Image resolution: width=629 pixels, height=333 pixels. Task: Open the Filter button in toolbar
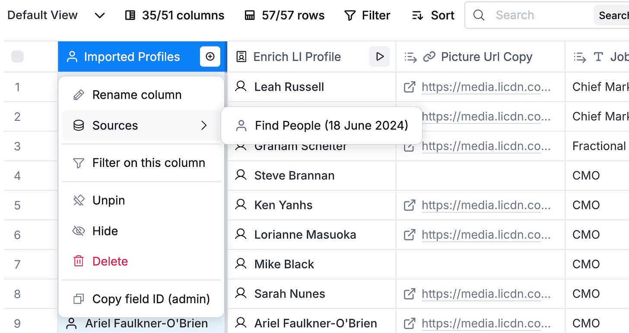pyautogui.click(x=367, y=16)
